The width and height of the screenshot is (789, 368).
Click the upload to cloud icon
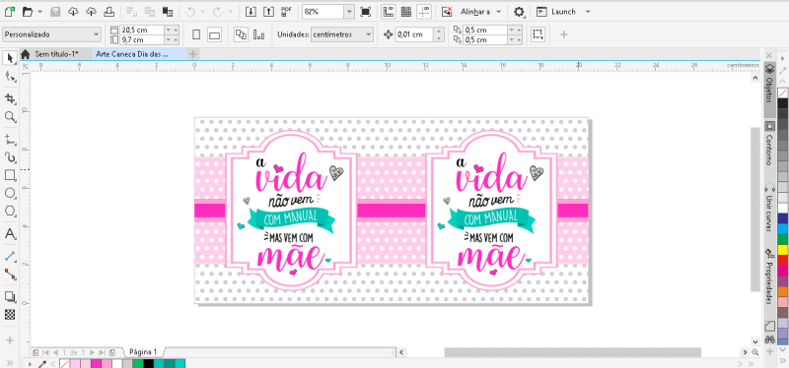coord(91,11)
